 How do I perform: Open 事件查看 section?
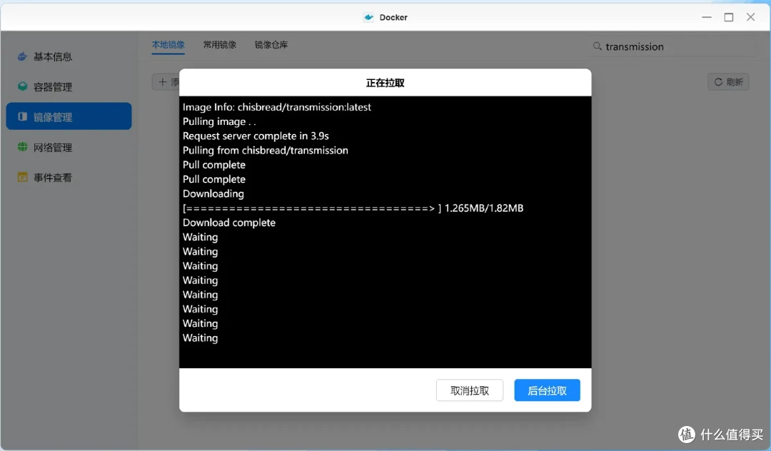[69, 177]
